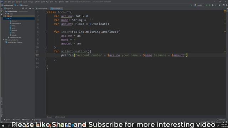Switch to the classchapter.kt editor tab
Screen dimensions: 228x128
pyautogui.click(x=42, y=9)
